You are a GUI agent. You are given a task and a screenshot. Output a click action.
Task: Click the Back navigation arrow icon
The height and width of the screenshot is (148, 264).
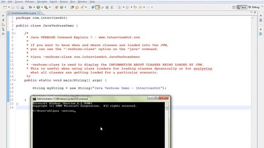[x=140, y=7]
